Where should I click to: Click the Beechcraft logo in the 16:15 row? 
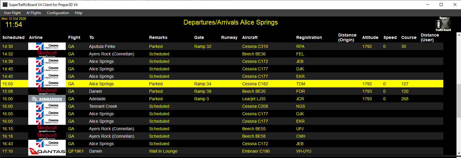point(47,129)
